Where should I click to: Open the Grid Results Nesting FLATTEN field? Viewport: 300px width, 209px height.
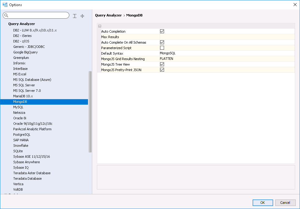click(226, 59)
